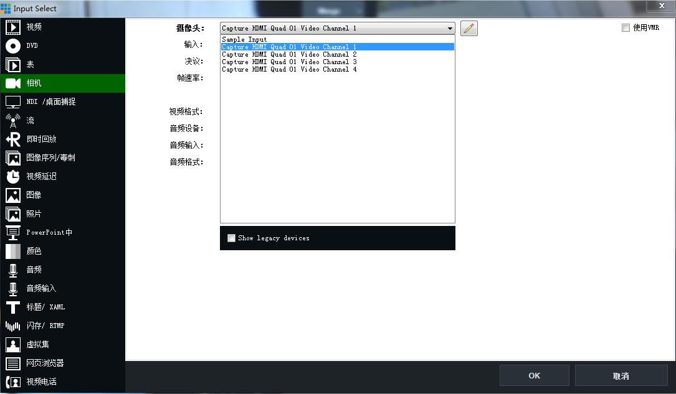676x394 pixels.
Task: Pick Sample Input from the device list
Action: pos(244,39)
